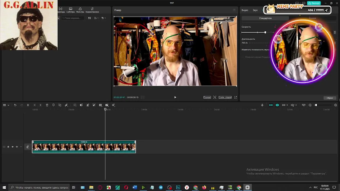Click the preview-axis icon left of zoom out
This screenshot has height=191, width=340.
[x=304, y=105]
